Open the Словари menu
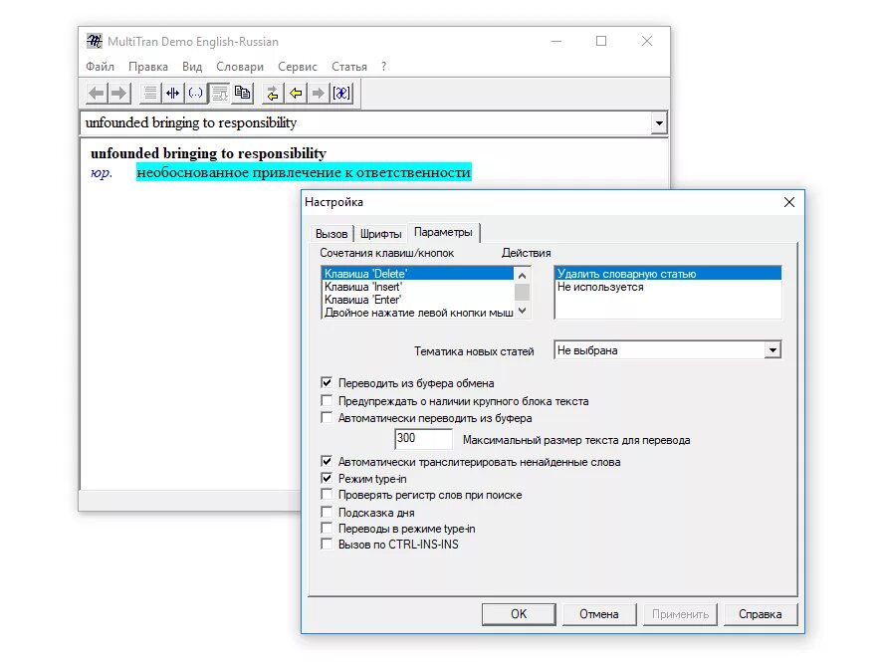Image resolution: width=881 pixels, height=662 pixels. [240, 67]
